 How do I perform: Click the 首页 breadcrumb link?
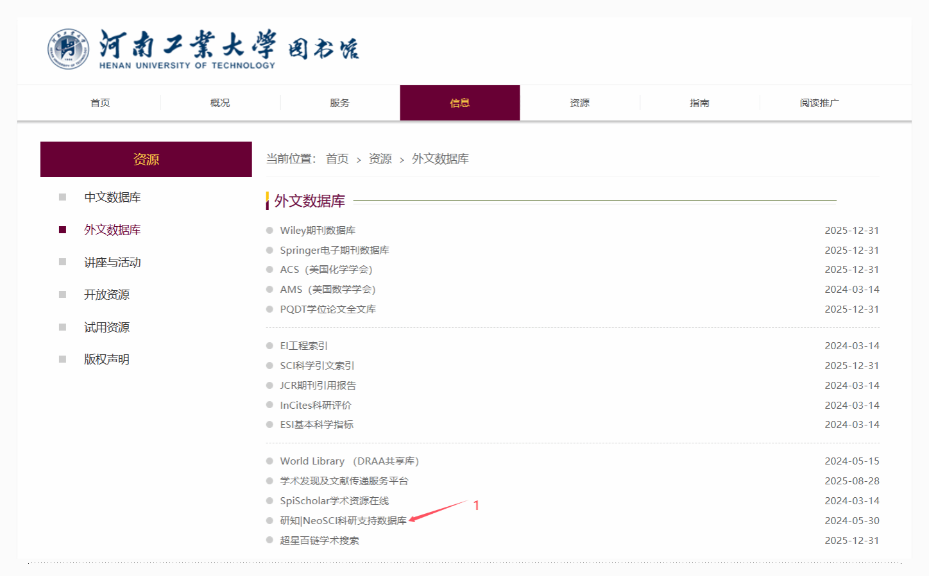337,159
